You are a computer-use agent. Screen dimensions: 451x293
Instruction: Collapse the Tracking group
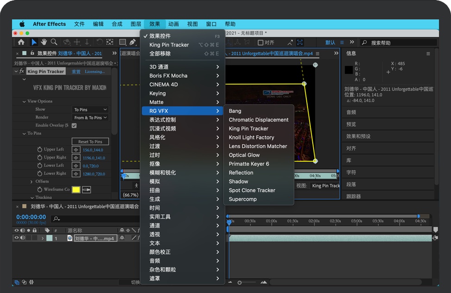[x=32, y=198]
